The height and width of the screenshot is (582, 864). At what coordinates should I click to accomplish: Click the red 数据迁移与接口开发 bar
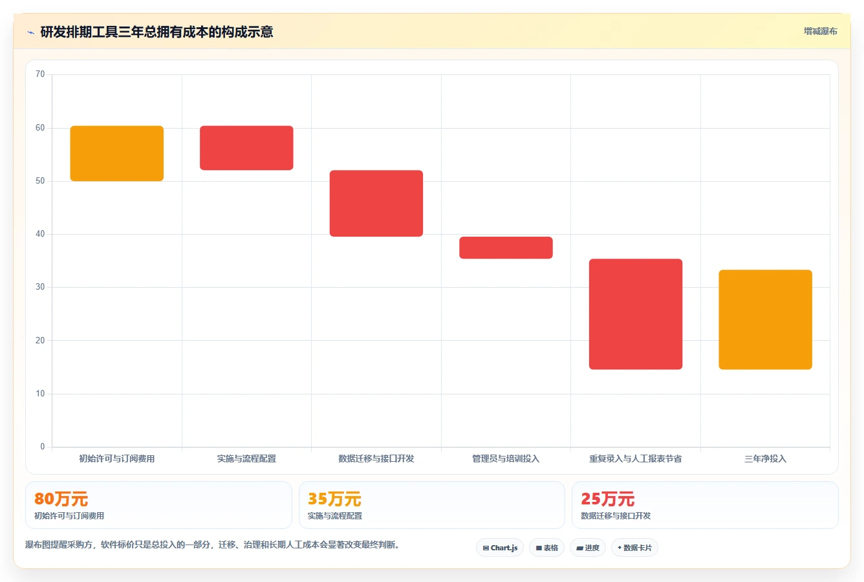click(x=376, y=203)
